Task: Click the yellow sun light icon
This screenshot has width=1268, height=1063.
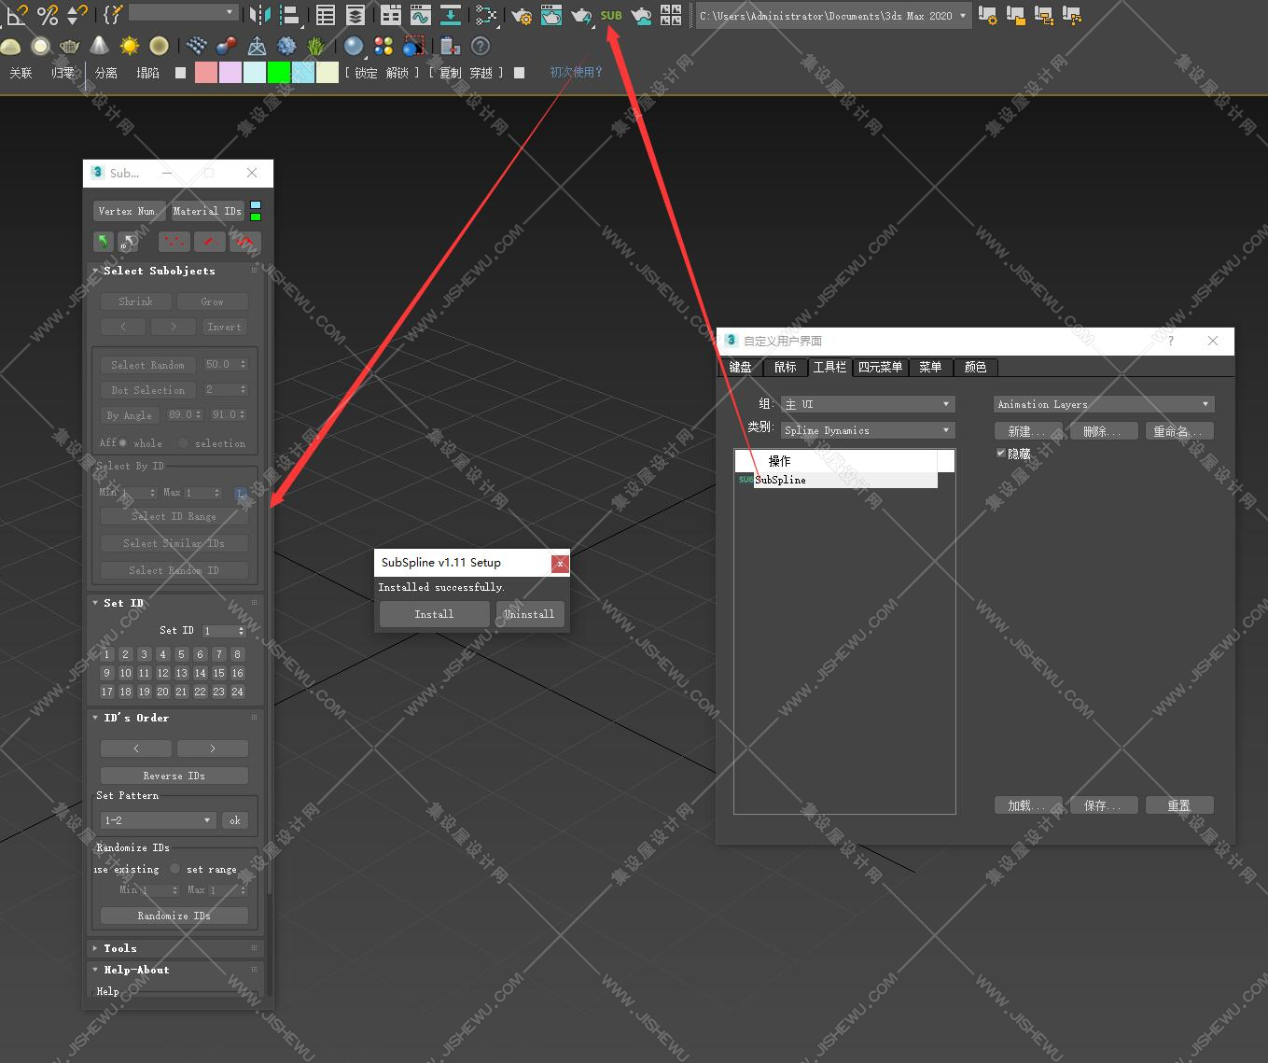Action: [129, 46]
